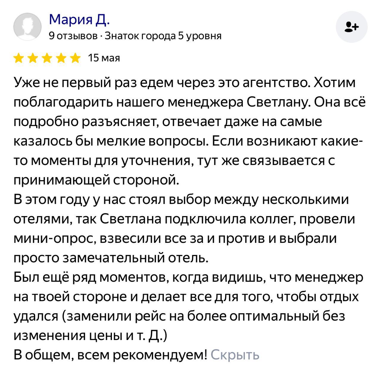Click the first rating star
The image size is (381, 373).
click(19, 58)
